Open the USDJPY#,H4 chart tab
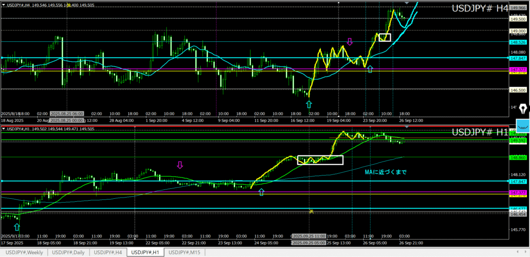This screenshot has width=530, height=257. (x=108, y=252)
